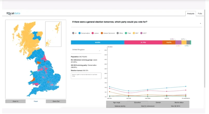Open the survey question dropdown
The width and height of the screenshot is (209, 114).
click(200, 24)
